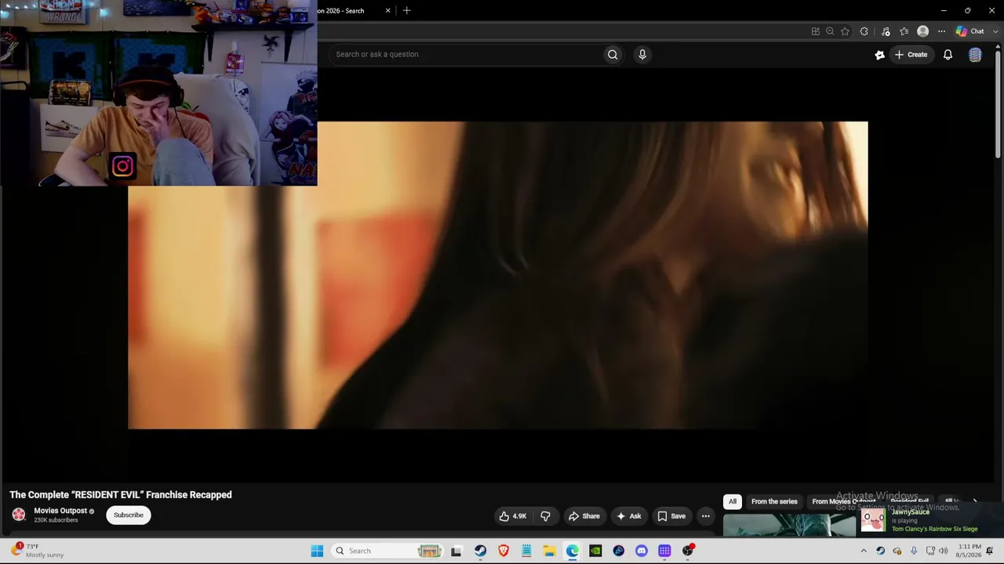
Task: Click the YouTube search magnifier button
Action: click(x=613, y=54)
